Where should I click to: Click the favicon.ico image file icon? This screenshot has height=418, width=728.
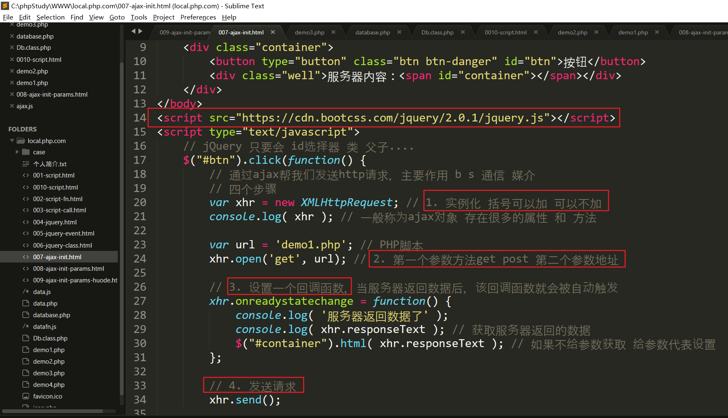click(26, 396)
